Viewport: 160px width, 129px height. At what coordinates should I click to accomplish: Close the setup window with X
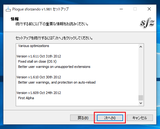pyautogui.click(x=149, y=9)
